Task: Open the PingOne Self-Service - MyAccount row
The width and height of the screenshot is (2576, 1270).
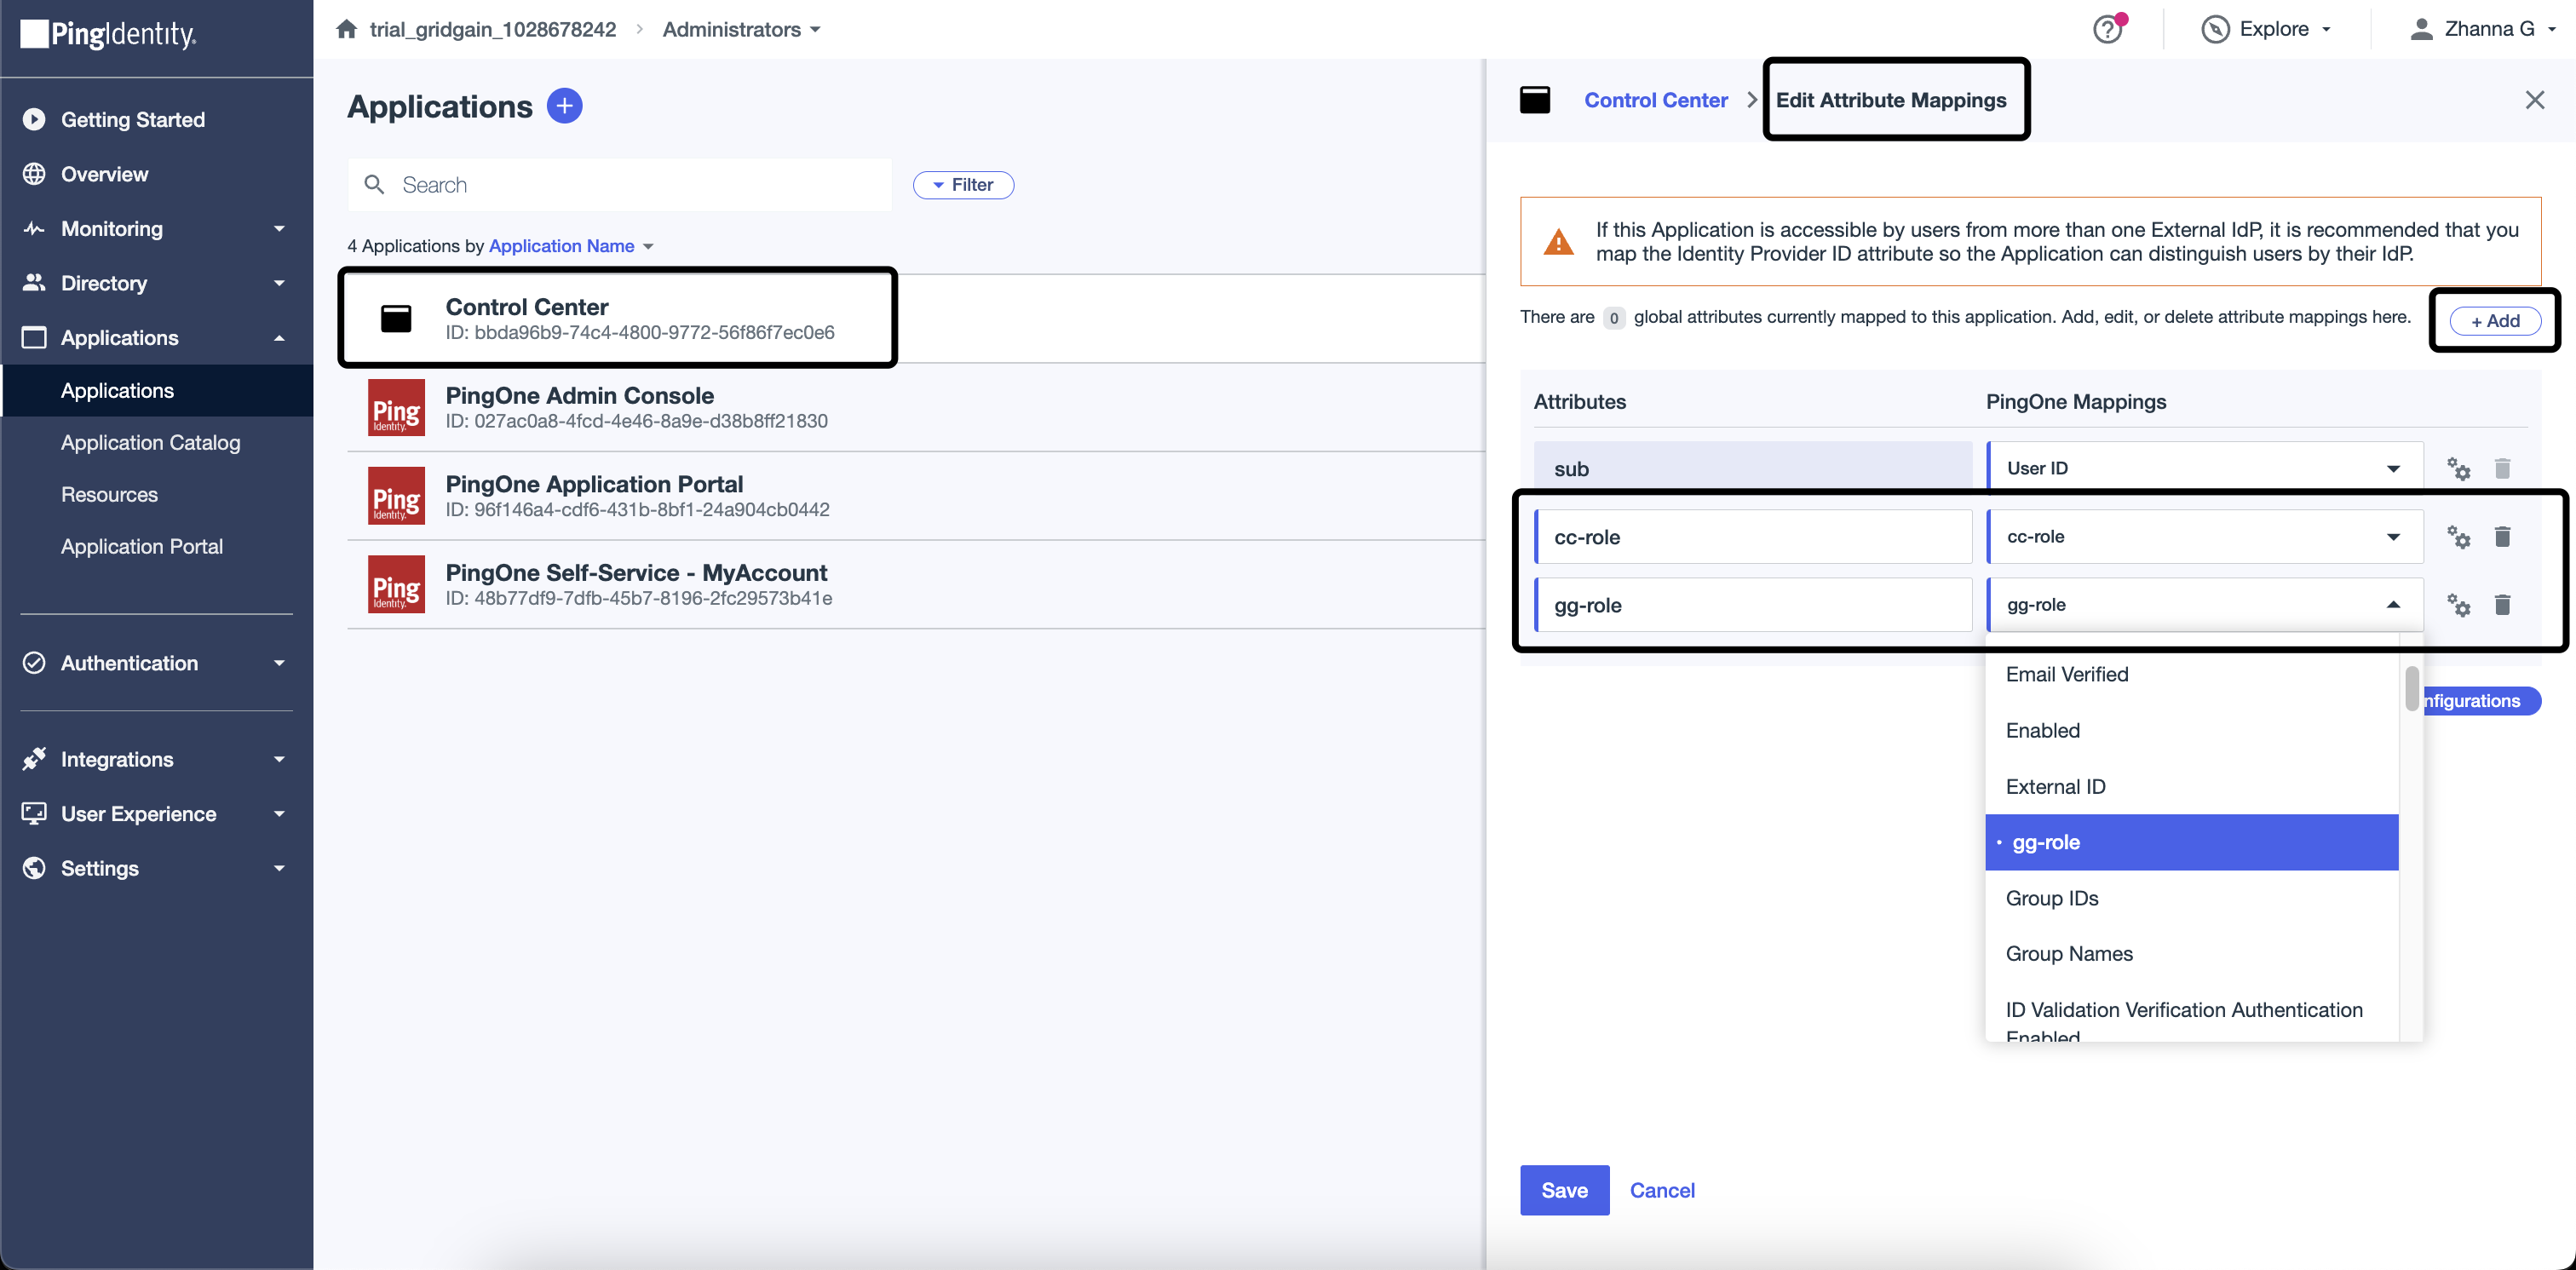Action: click(915, 584)
